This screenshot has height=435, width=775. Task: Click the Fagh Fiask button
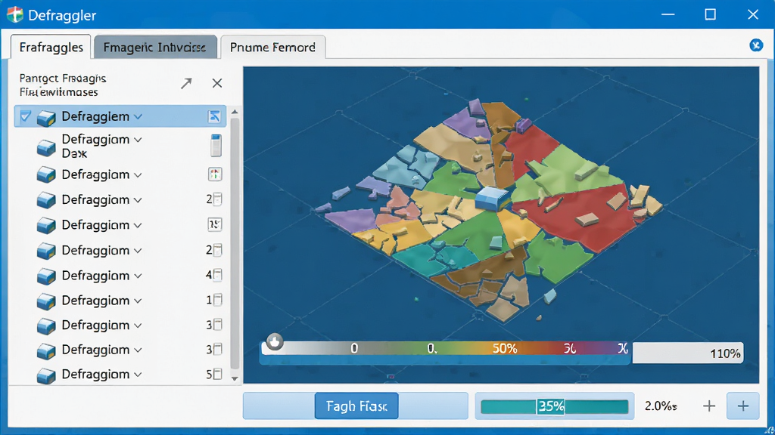[356, 406]
